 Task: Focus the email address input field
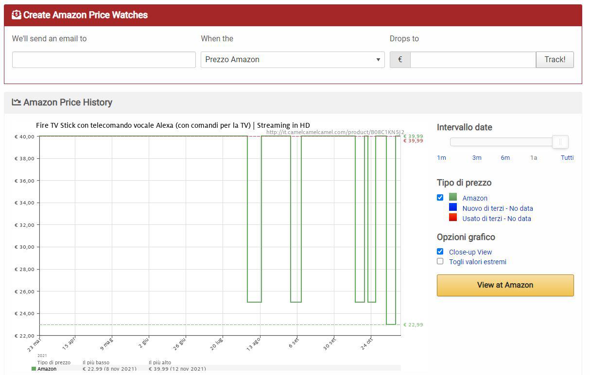click(x=104, y=60)
